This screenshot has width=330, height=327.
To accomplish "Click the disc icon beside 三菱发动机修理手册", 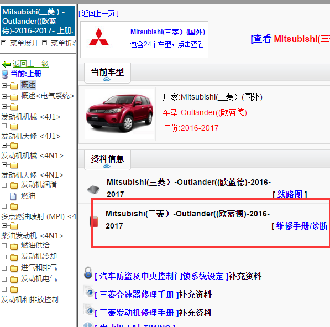I will tap(88, 310).
